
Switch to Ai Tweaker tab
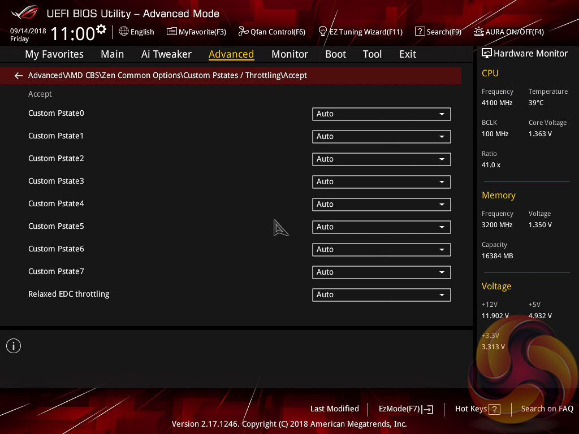(x=166, y=54)
